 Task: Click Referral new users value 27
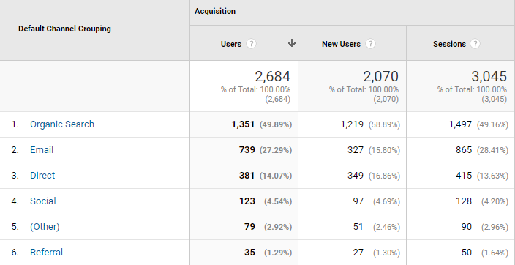[358, 253]
